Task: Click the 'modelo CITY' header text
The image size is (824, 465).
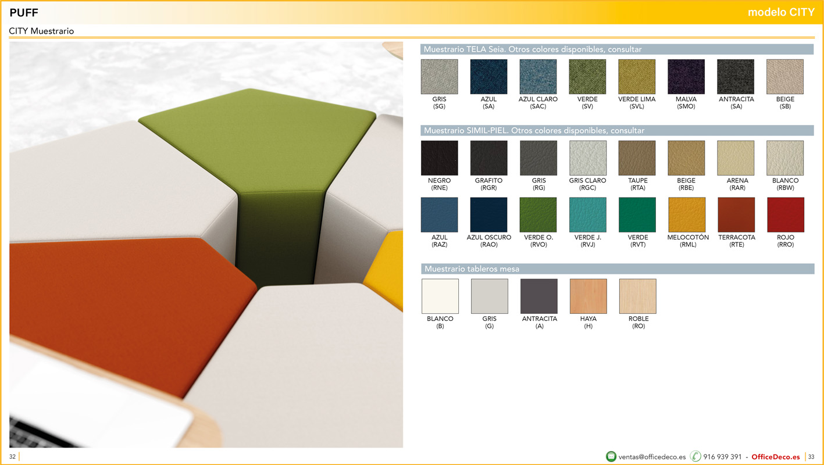Action: click(x=781, y=12)
